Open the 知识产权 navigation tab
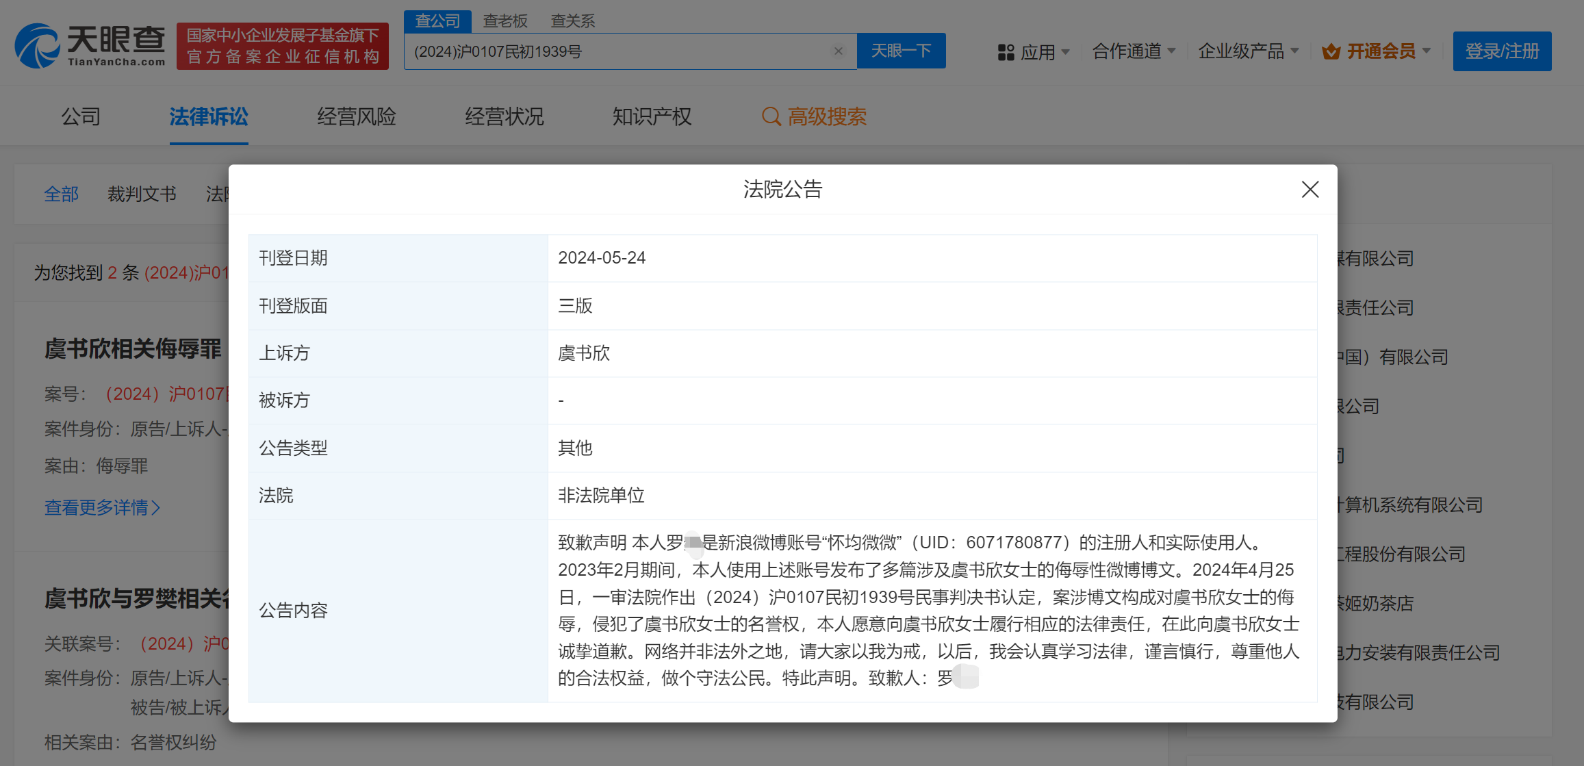This screenshot has width=1584, height=766. (652, 116)
